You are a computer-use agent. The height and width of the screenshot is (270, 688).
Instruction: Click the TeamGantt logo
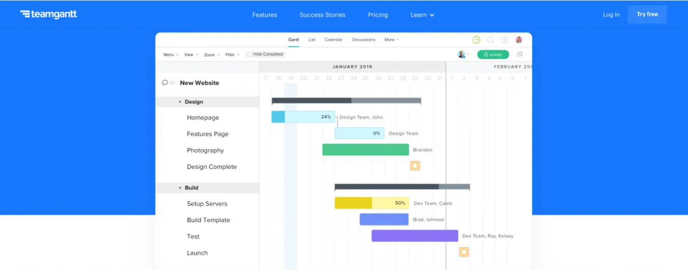tap(48, 14)
